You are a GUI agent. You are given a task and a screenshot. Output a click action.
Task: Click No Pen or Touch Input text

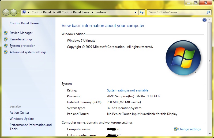coord(142,114)
